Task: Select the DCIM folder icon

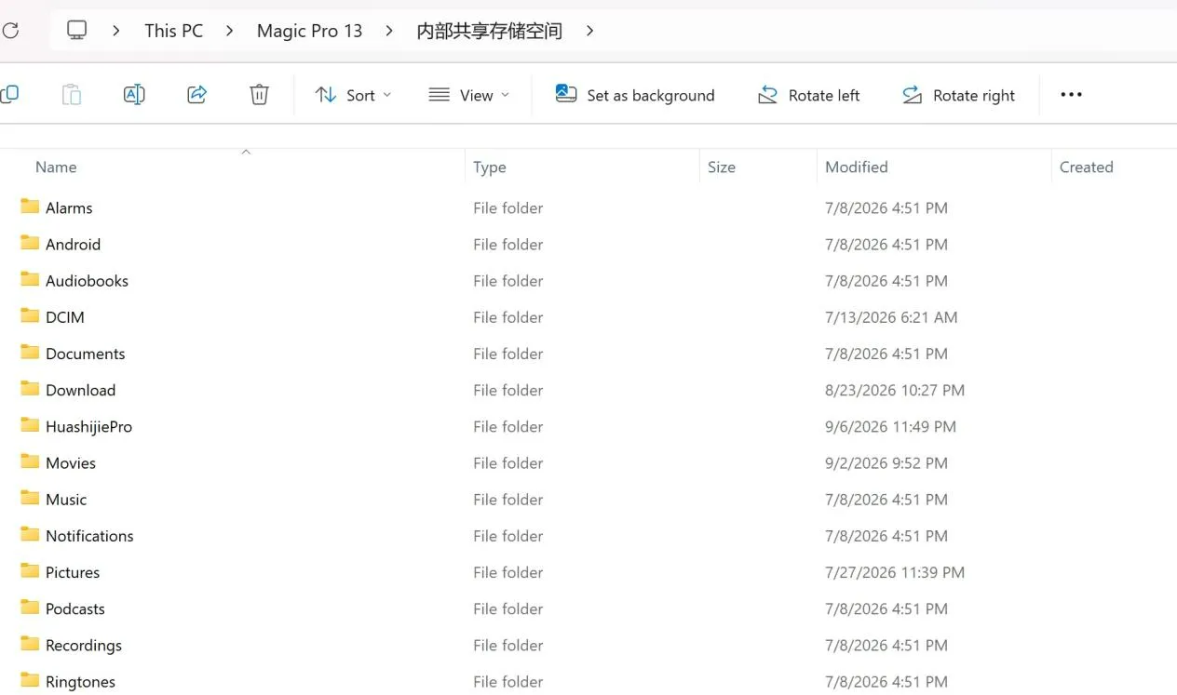Action: (x=30, y=315)
